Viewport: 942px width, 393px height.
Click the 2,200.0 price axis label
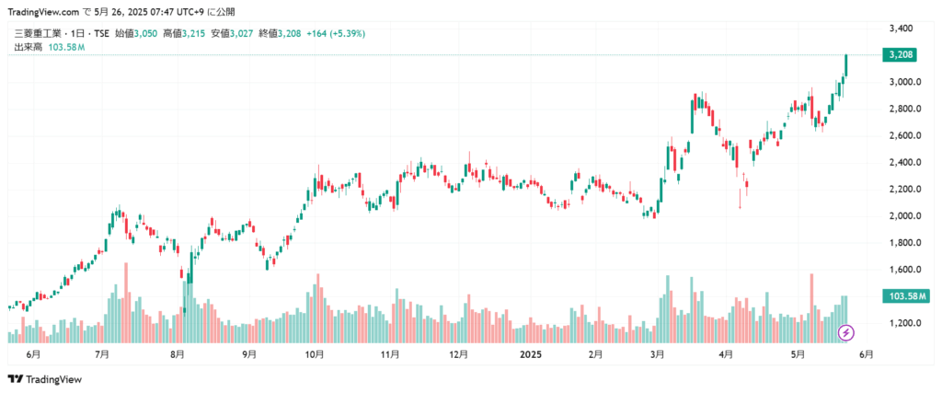pyautogui.click(x=904, y=190)
